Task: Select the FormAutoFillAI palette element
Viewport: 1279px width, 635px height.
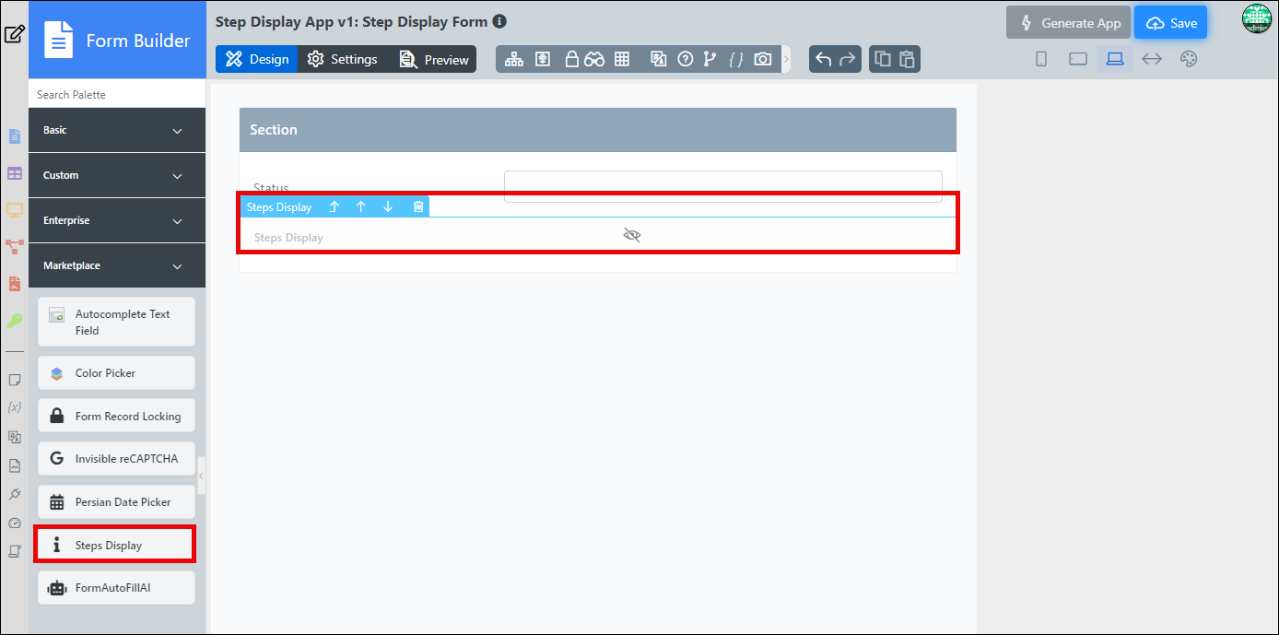Action: 116,587
